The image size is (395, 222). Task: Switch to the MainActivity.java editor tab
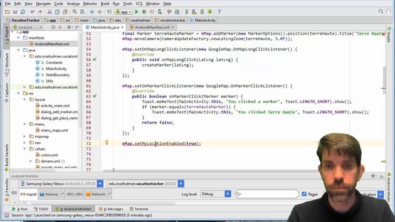104,27
